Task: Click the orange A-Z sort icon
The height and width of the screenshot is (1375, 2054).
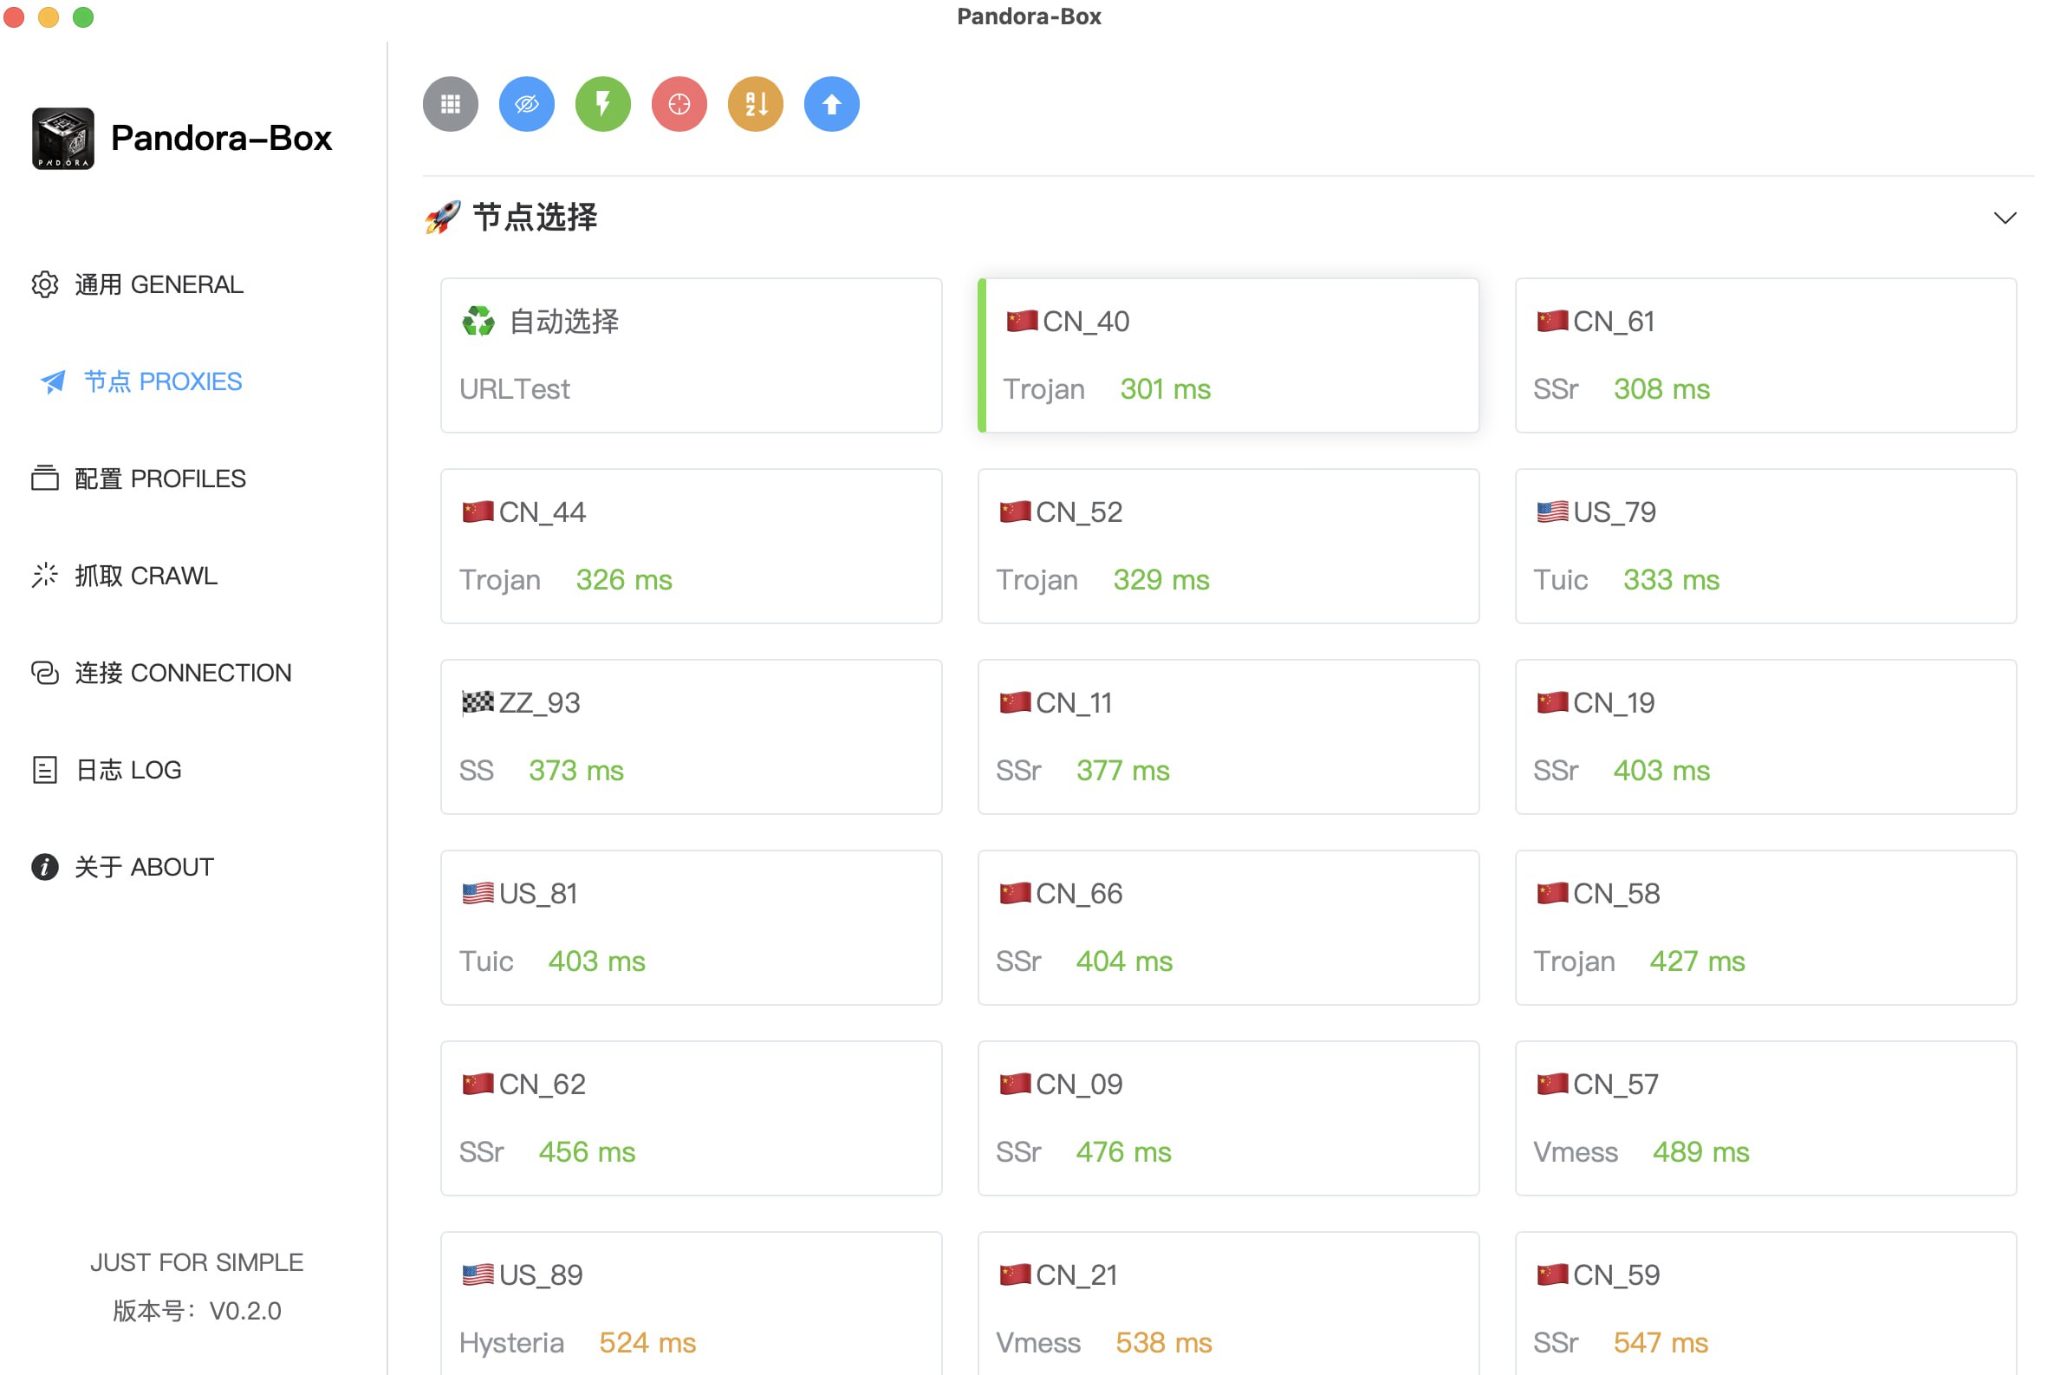Action: pos(755,104)
